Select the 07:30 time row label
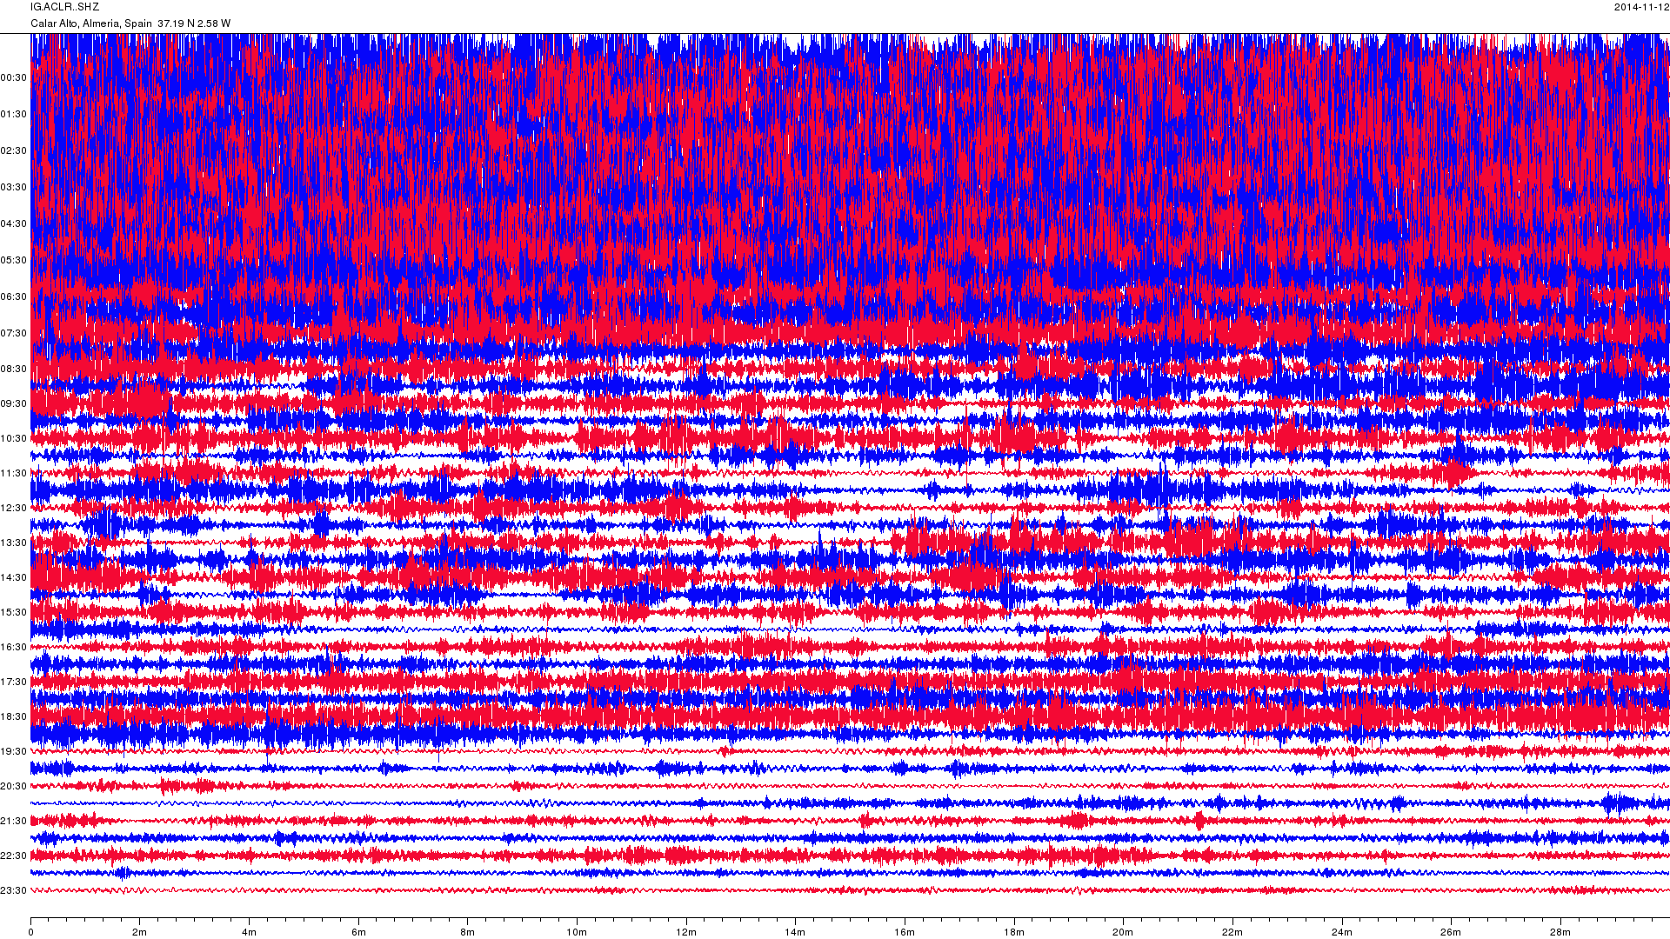Viewport: 1670px width, 939px height. (14, 334)
